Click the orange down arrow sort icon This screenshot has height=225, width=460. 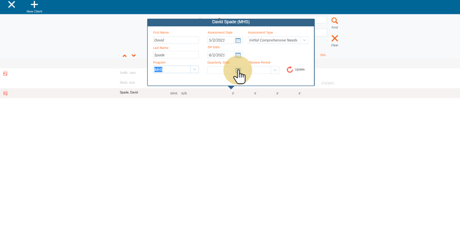point(134,56)
